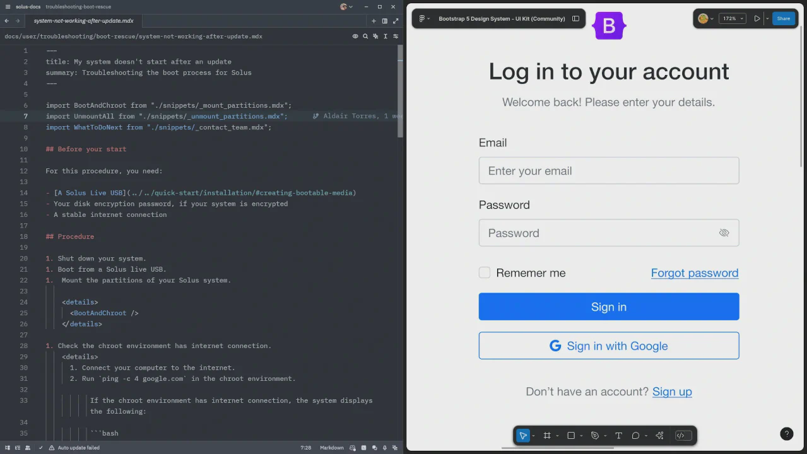Viewport: 807px width, 454px height.
Task: Toggle the Figma sidebar panel icon
Action: pyautogui.click(x=575, y=18)
